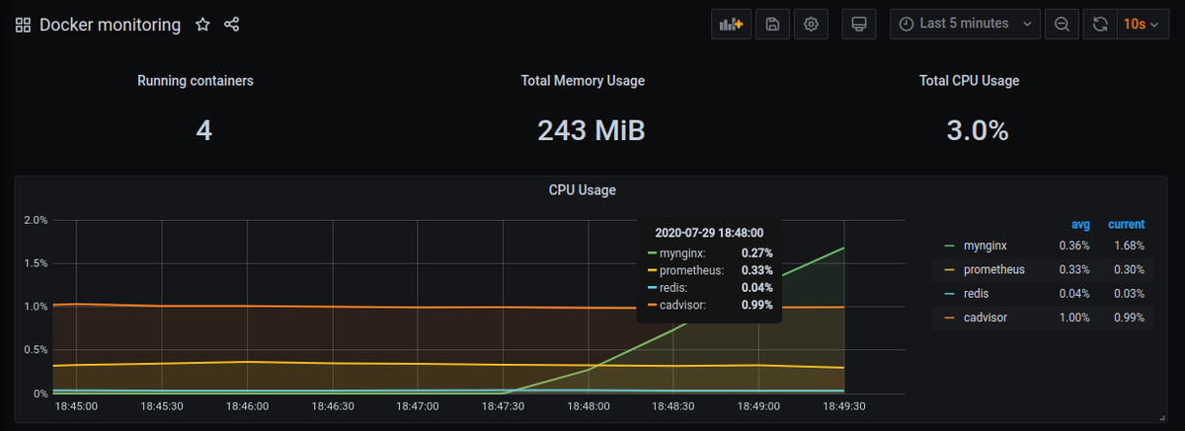Click mynginx current value 1.68%
This screenshot has width=1185, height=431.
(x=1128, y=245)
